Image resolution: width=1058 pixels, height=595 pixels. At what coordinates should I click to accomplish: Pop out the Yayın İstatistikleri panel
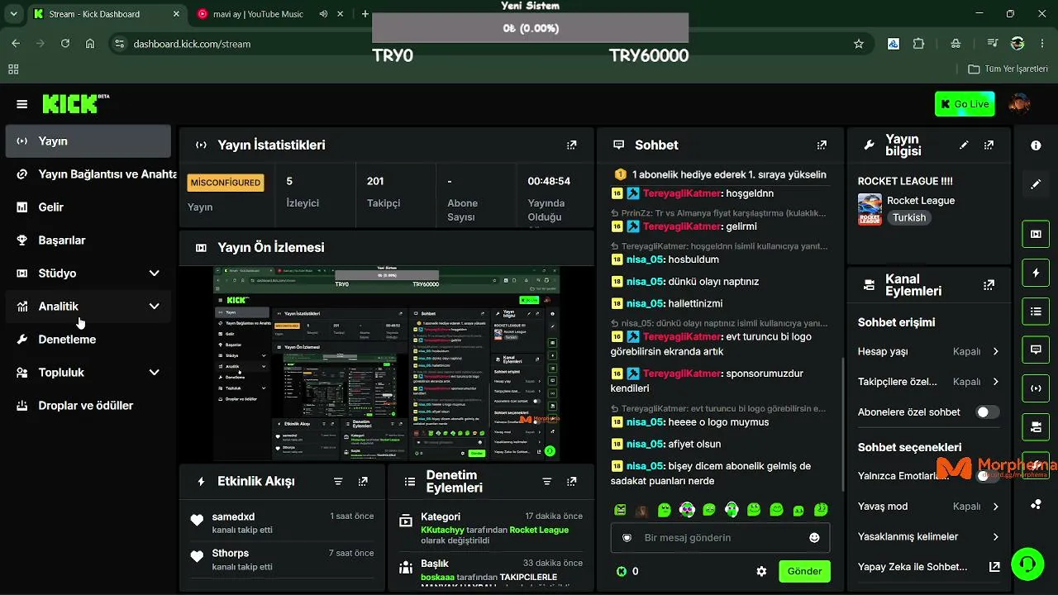click(571, 145)
